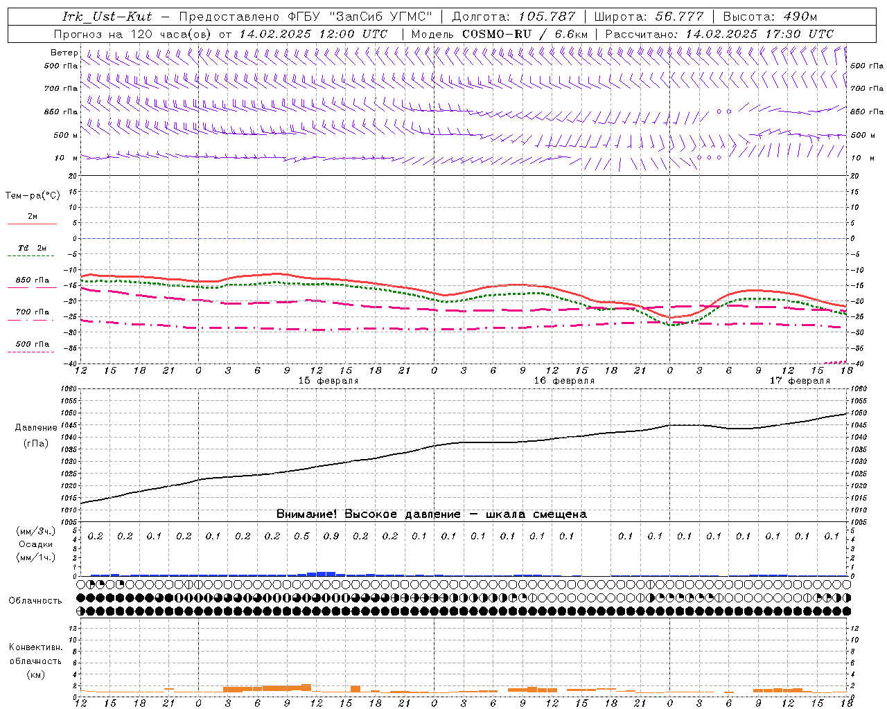Click the (гПа) unit under Давление
The height and width of the screenshot is (709, 887).
(36, 444)
